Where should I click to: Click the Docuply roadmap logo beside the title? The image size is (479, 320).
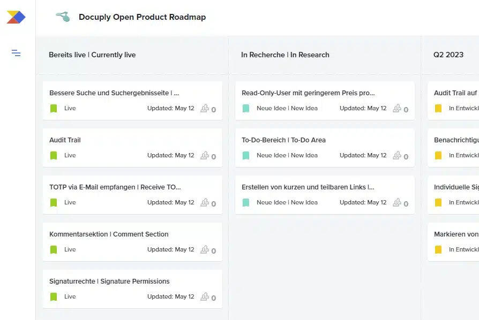tap(63, 17)
